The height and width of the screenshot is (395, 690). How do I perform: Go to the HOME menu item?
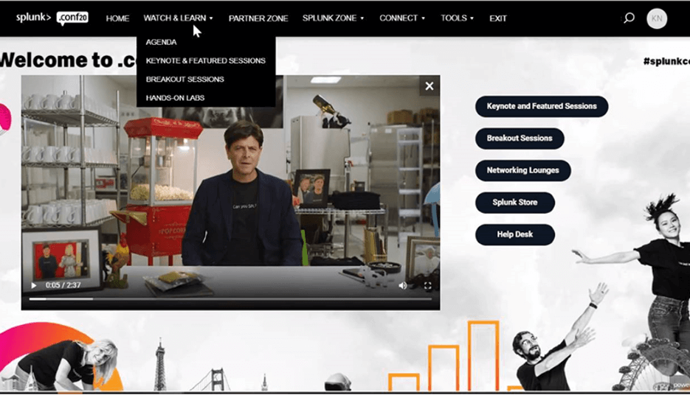tap(117, 18)
